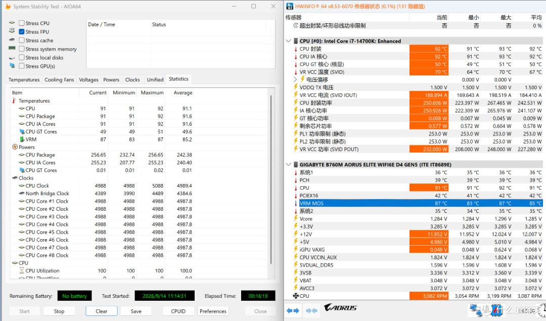
Task: Click the clock icon beside 超出封装/环形总线功率限制
Action: 296,25
